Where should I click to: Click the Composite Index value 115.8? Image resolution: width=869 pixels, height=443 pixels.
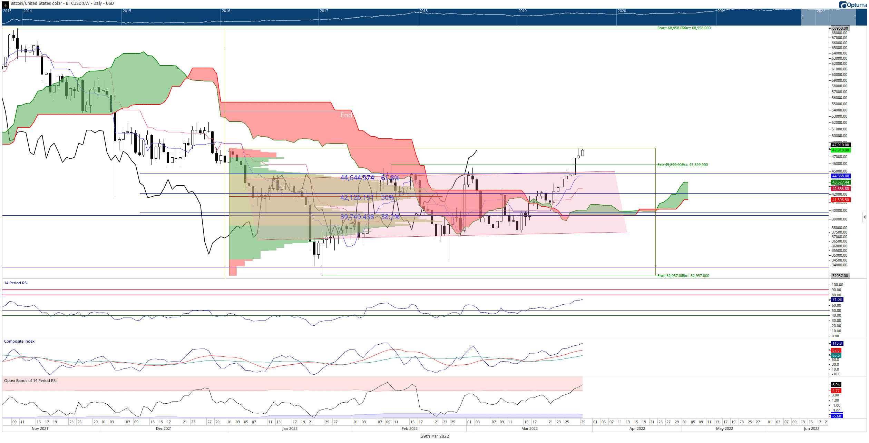pyautogui.click(x=837, y=343)
